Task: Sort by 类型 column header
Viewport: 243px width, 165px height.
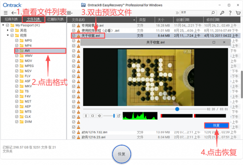Action: [145, 20]
